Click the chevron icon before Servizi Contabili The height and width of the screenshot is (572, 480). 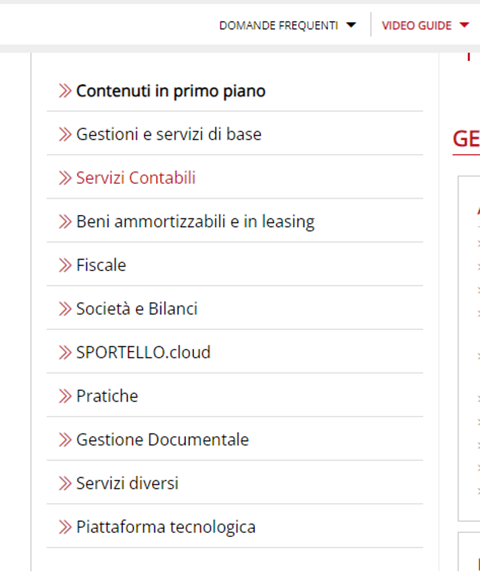point(65,178)
